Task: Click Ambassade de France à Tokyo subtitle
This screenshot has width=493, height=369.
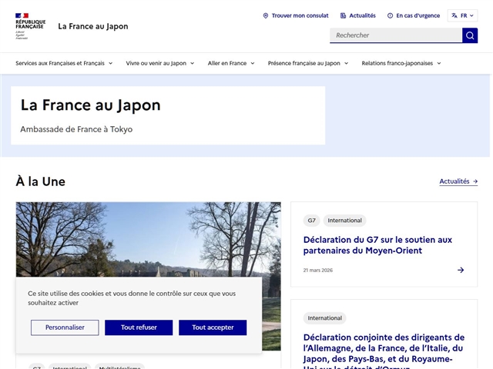Action: tap(76, 129)
